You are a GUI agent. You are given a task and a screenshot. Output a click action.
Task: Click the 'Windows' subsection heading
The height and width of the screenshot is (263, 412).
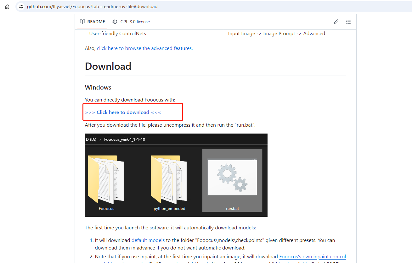point(98,87)
